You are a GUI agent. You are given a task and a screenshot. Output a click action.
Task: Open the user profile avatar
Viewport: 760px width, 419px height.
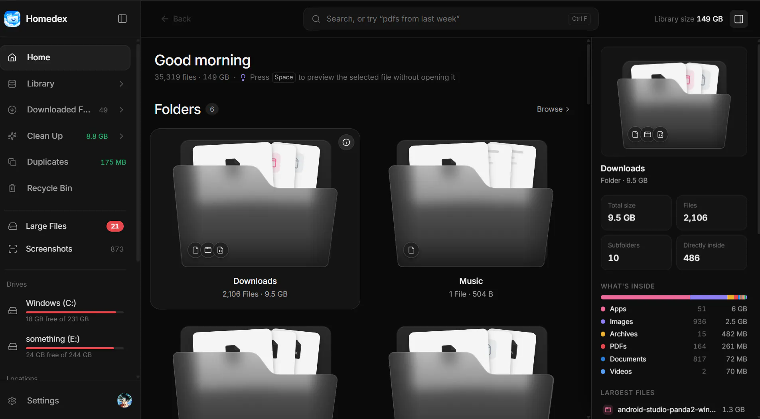click(124, 400)
